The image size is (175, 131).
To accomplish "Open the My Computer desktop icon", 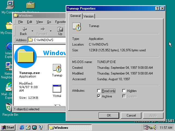I will coord(10,5).
